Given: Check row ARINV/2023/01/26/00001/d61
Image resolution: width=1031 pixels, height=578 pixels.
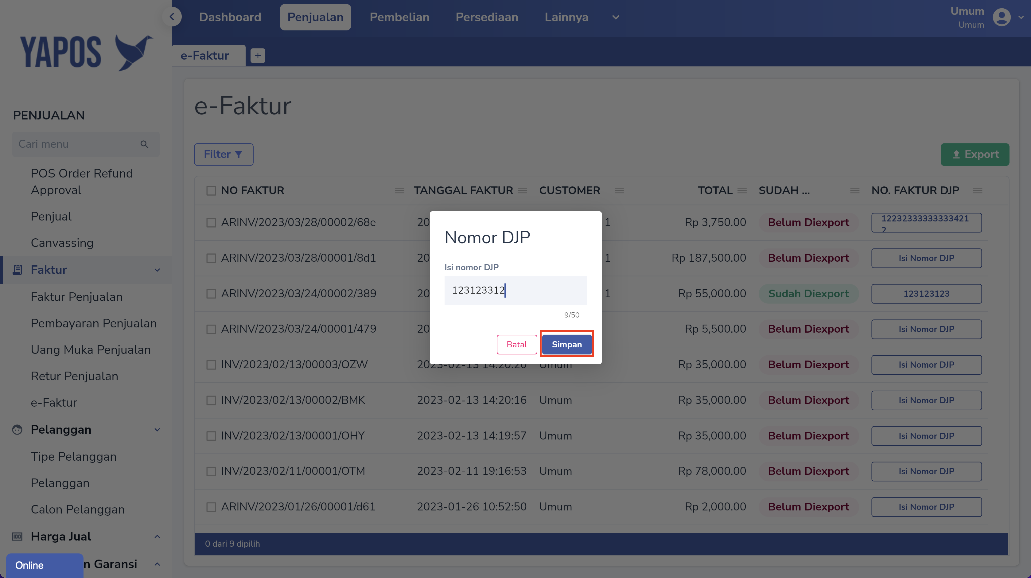Looking at the screenshot, I should [211, 507].
